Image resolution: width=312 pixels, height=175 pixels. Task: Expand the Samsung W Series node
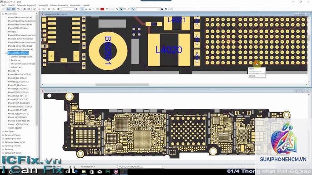point(3,153)
